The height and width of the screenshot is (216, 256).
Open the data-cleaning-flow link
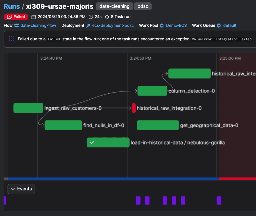pos(38,26)
